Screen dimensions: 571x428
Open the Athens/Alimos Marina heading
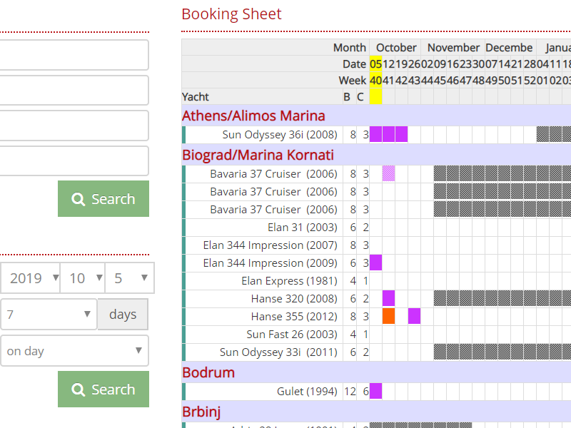point(253,116)
